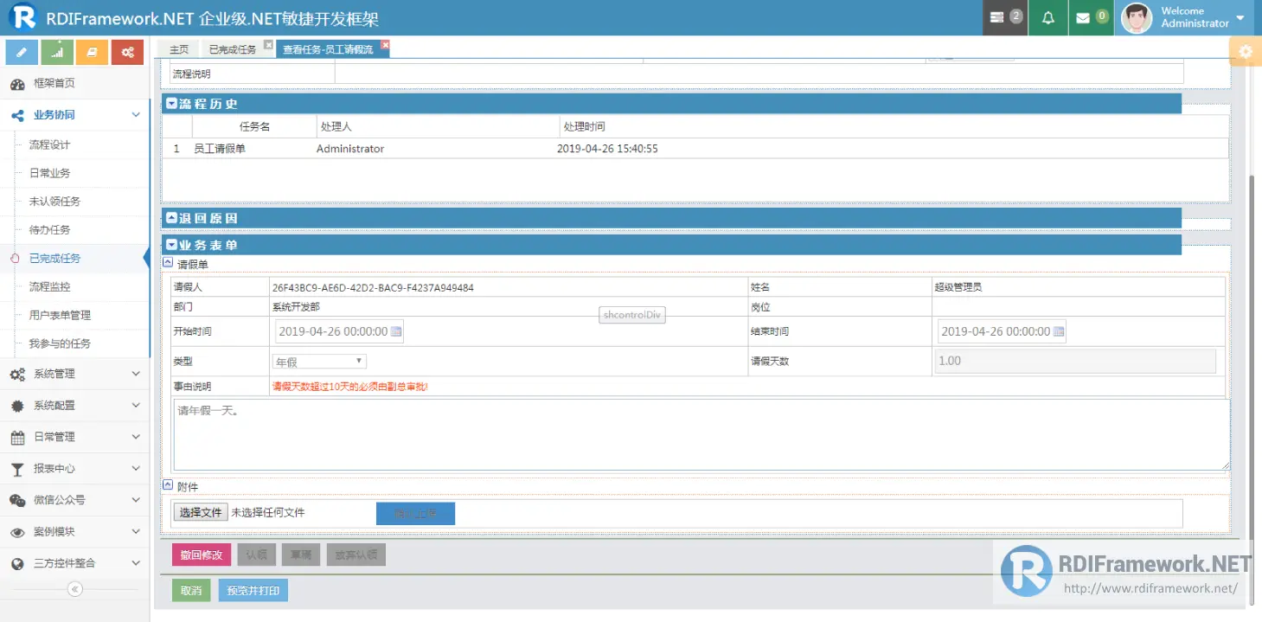Select the 查看任务-员工请假流 tab

(329, 49)
